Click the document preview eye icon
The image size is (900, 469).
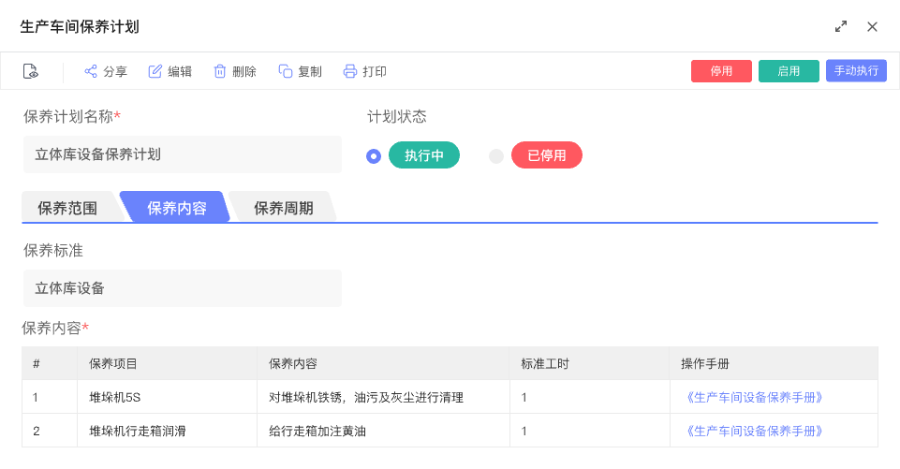point(30,71)
